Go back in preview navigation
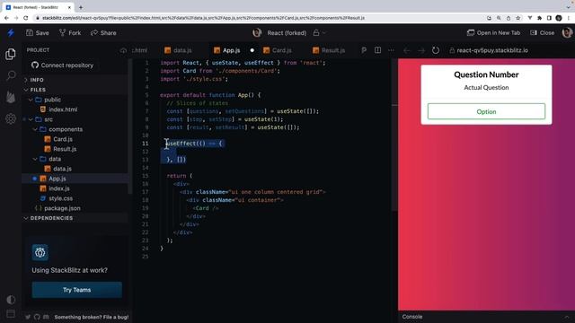The width and height of the screenshot is (575, 323). (406, 50)
